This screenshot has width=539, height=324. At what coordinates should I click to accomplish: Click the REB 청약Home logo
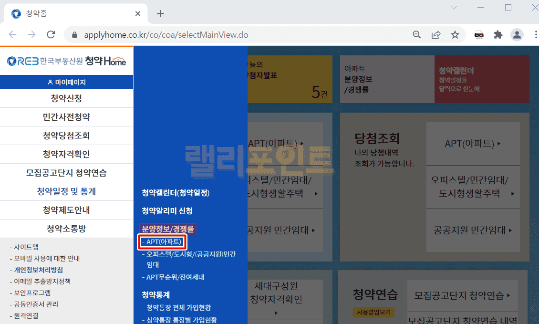(x=66, y=61)
